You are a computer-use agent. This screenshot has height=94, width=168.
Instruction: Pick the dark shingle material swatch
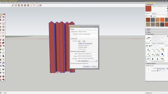click(162, 25)
